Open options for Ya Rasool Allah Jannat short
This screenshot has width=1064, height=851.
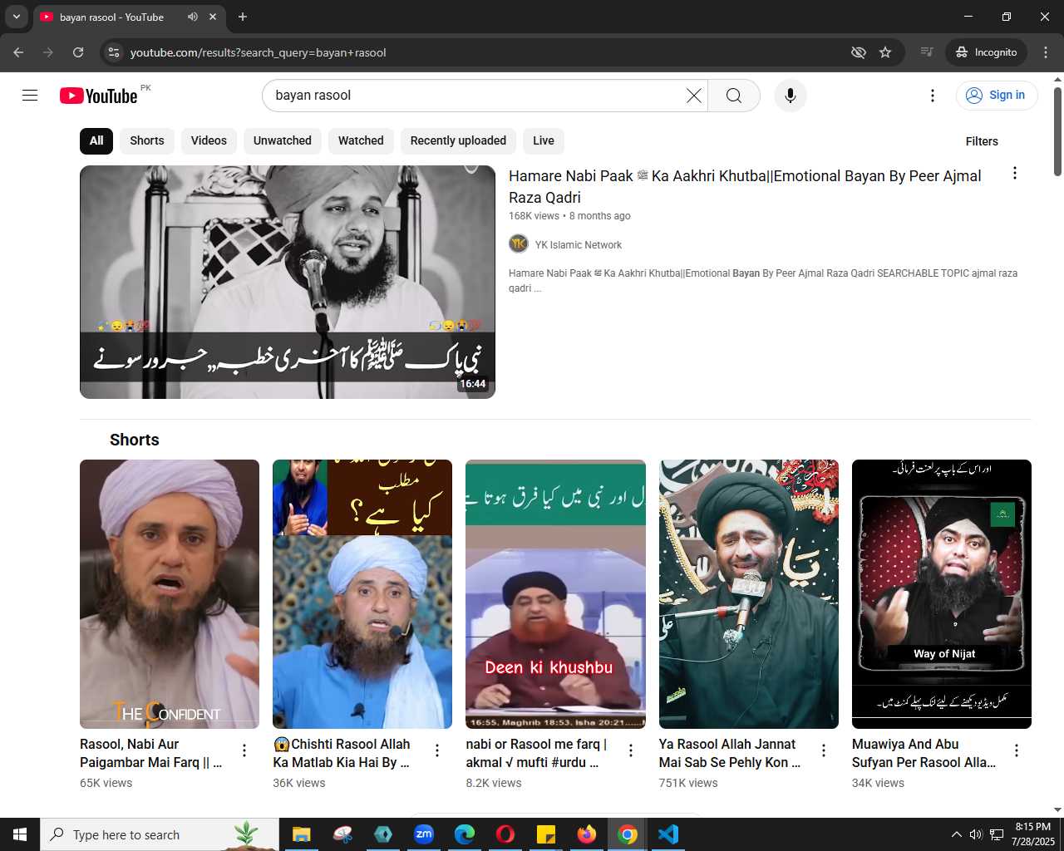click(824, 750)
